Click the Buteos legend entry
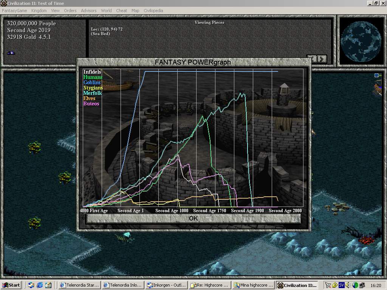Screen dimensions: 387x290 (91, 103)
